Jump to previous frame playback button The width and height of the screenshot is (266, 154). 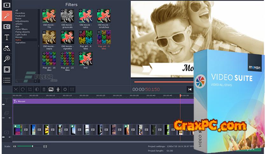[x=190, y=89]
